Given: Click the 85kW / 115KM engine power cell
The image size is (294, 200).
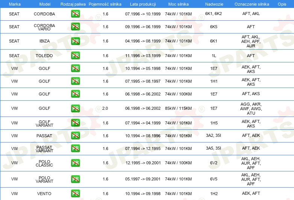Looking at the screenshot, I should pyautogui.click(x=178, y=108).
